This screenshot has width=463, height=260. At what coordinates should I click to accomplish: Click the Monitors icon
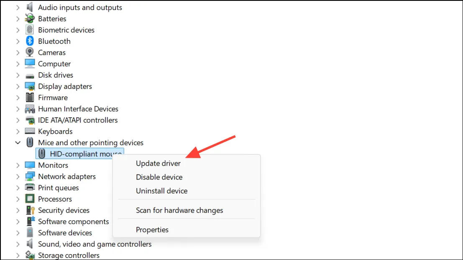pos(30,165)
